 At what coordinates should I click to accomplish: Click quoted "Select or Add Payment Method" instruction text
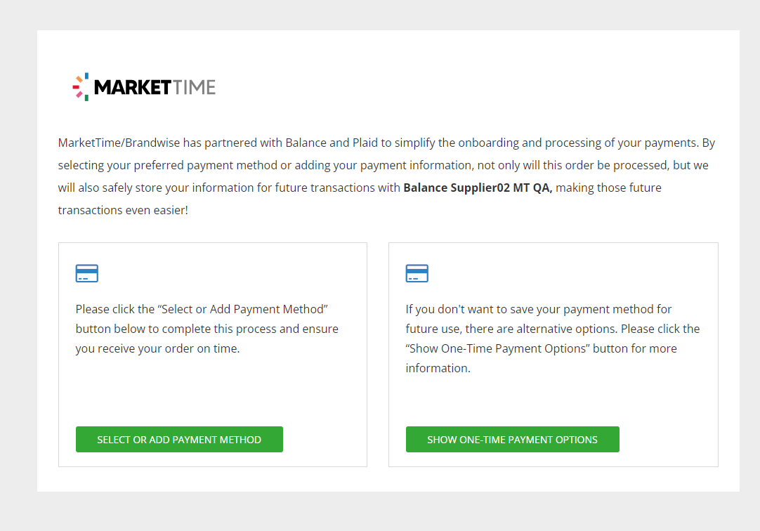point(243,309)
